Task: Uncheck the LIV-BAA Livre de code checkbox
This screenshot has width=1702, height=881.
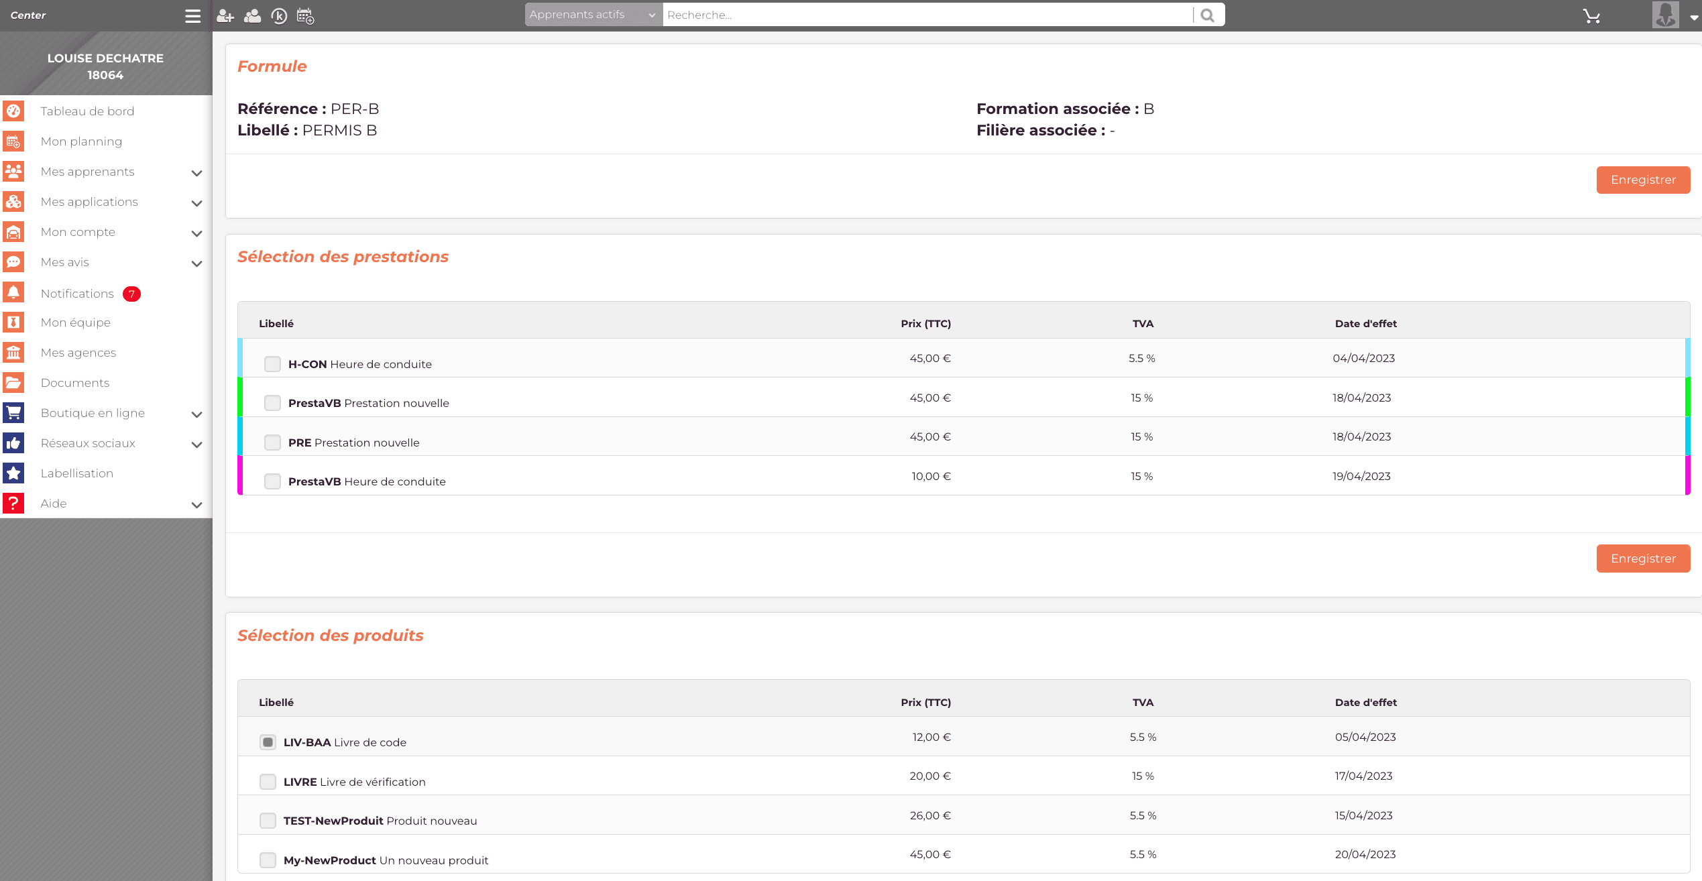Action: tap(268, 742)
